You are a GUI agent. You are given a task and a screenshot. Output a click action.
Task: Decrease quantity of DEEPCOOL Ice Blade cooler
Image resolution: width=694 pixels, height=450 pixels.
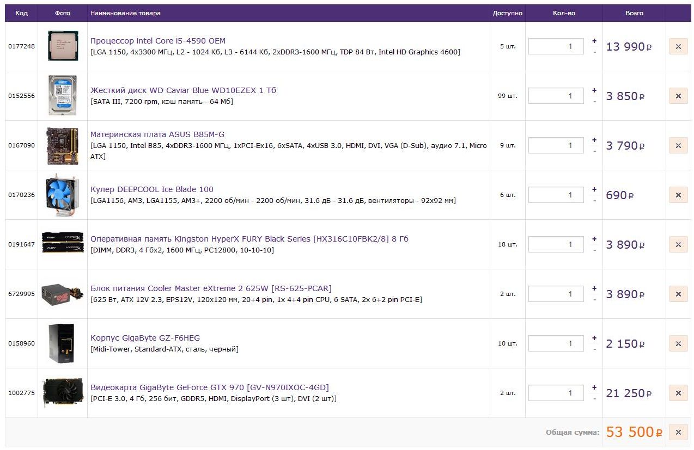[x=594, y=200]
